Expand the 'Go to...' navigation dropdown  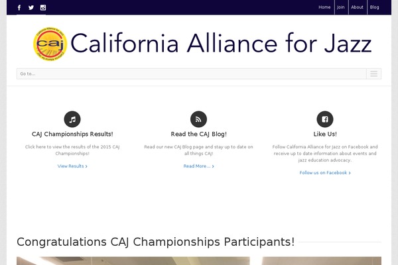tap(186, 74)
